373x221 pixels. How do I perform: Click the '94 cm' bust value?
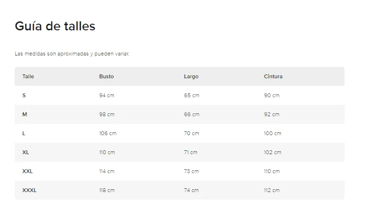pyautogui.click(x=107, y=95)
